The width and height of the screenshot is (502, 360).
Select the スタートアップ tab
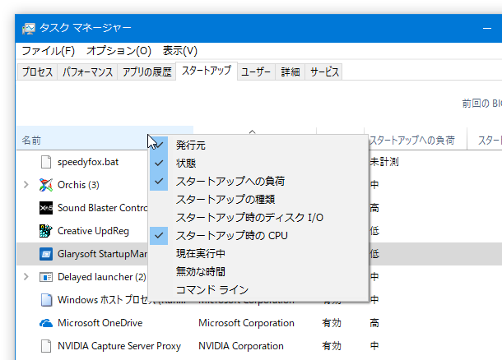[x=207, y=71]
